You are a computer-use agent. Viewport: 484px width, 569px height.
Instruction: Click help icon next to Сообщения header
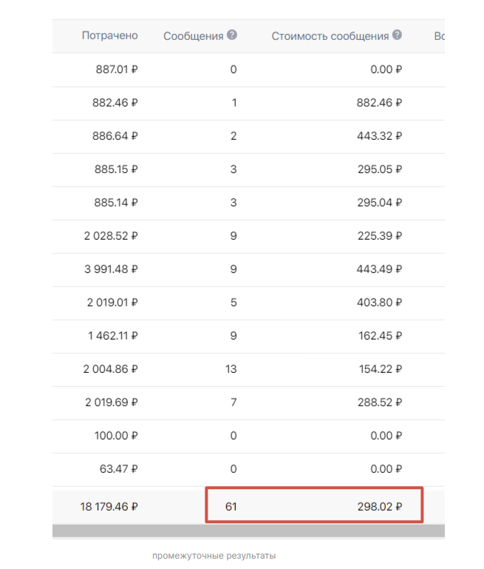coord(232,35)
